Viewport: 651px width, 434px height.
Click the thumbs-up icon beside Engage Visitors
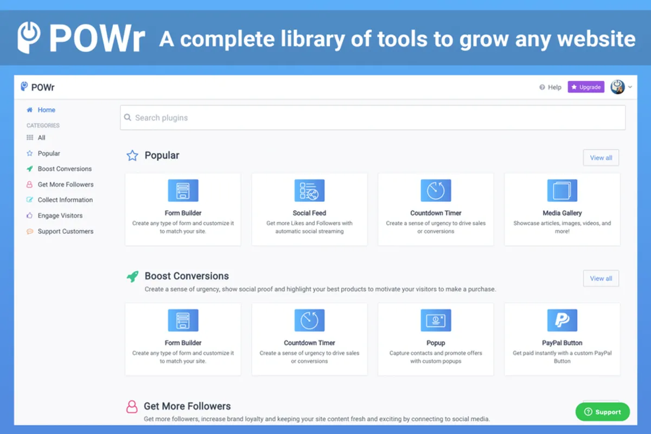[x=30, y=215]
